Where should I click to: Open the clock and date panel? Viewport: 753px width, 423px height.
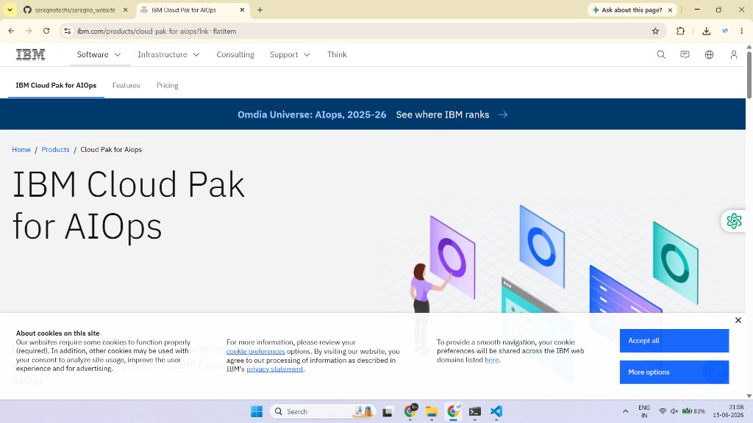(x=729, y=411)
